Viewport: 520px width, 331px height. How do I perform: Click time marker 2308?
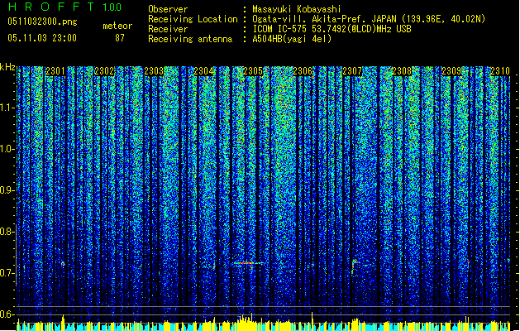[x=402, y=71]
